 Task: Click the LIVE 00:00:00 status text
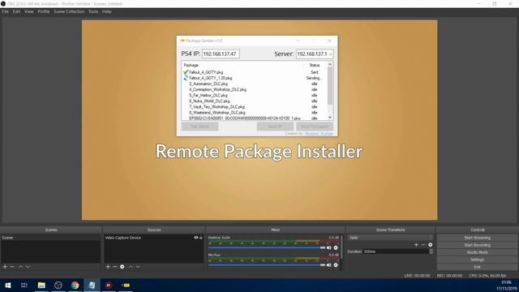(x=418, y=276)
